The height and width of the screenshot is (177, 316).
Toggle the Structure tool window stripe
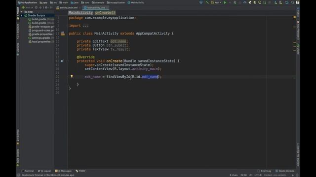coord(18,31)
